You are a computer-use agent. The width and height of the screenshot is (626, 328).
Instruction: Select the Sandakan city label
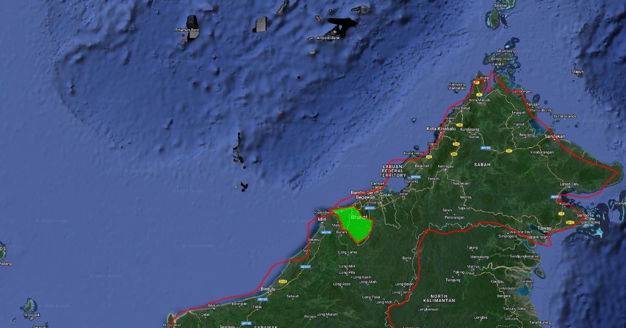(x=555, y=136)
